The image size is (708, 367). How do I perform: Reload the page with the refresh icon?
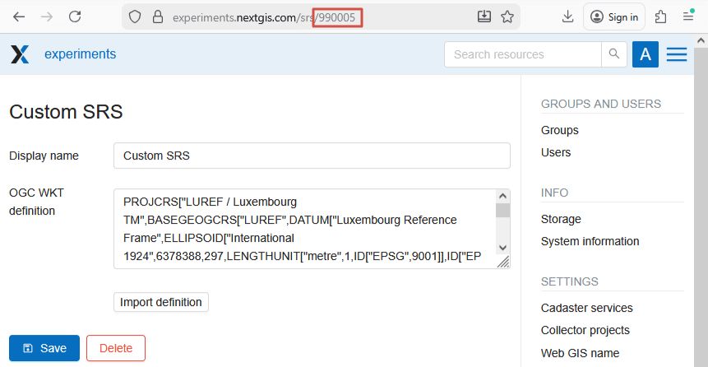point(75,16)
